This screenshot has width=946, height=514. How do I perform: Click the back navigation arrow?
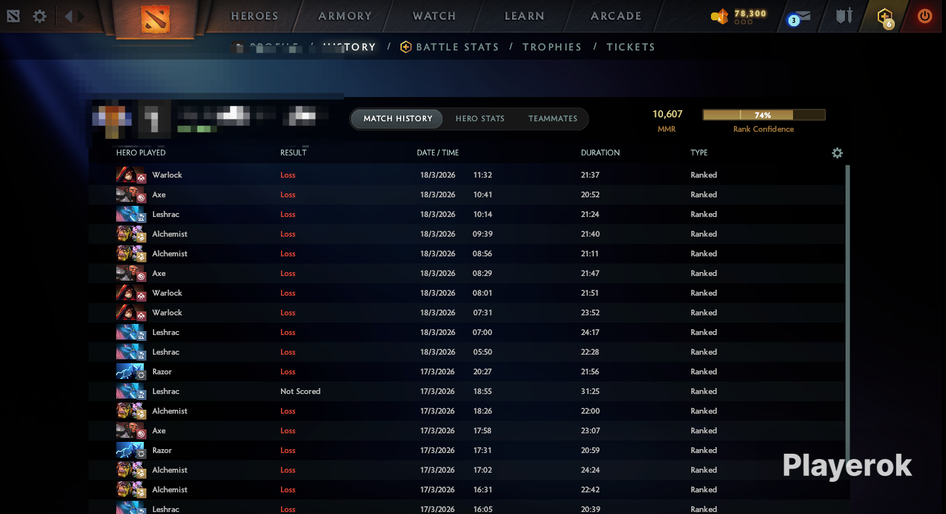[x=68, y=16]
